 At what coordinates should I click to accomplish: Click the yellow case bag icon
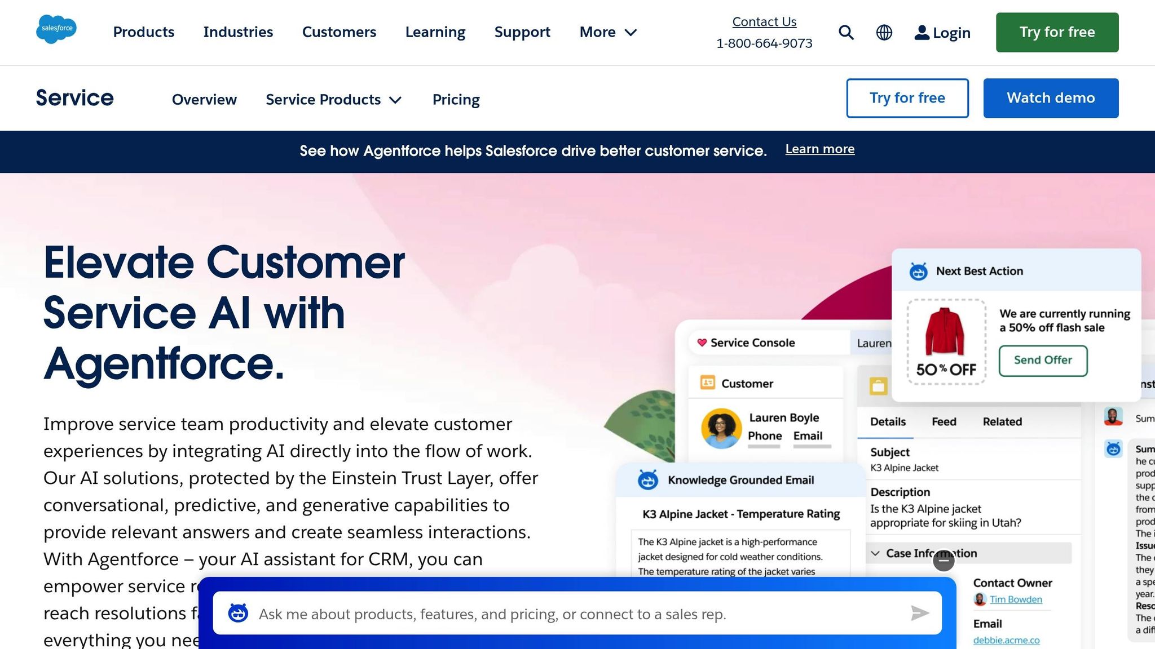[878, 386]
